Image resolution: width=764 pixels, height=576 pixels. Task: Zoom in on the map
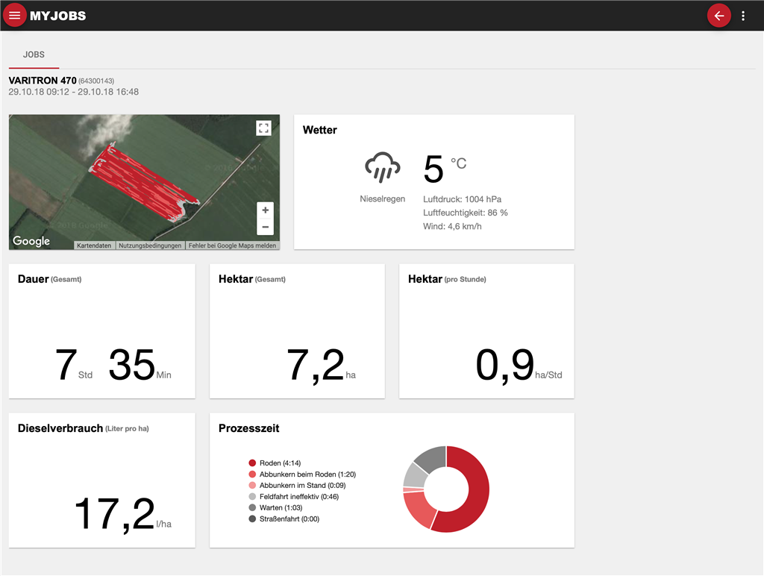265,210
